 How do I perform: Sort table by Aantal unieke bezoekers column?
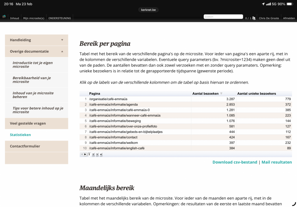256,93
